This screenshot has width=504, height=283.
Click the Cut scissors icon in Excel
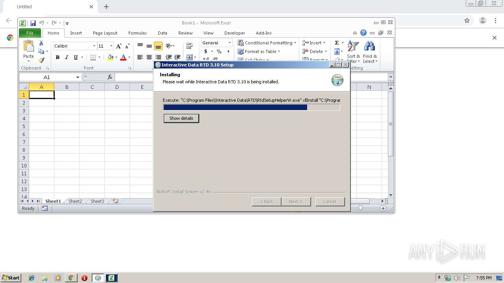pos(41,43)
